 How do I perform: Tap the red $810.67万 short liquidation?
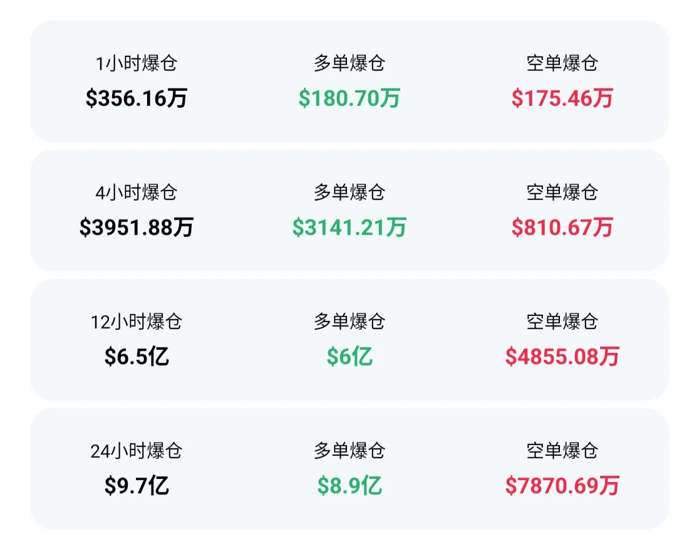tap(562, 227)
